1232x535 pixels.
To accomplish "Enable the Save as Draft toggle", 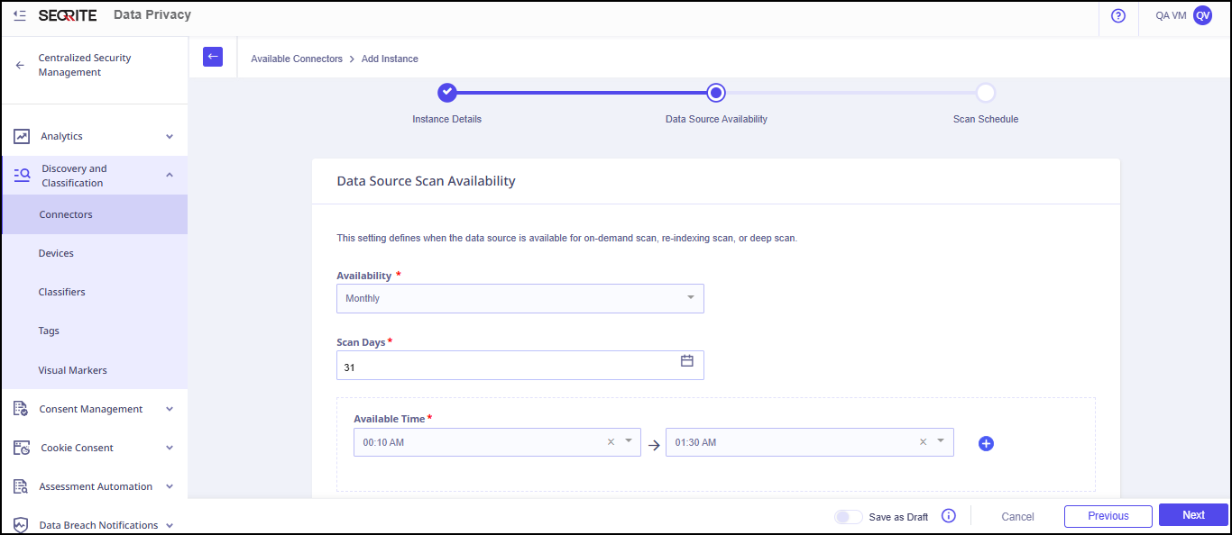I will (x=848, y=516).
